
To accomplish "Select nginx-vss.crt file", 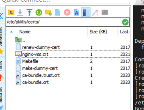I will (35, 54).
